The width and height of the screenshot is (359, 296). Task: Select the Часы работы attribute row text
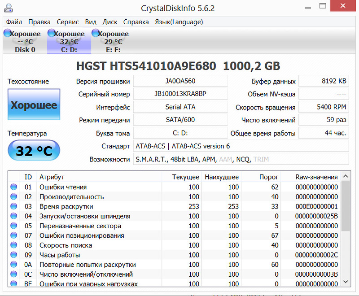pyautogui.click(x=60, y=255)
